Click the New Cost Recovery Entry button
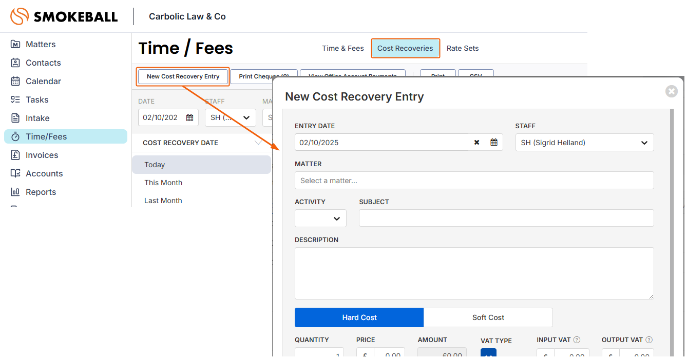This screenshot has width=687, height=359. tap(183, 76)
